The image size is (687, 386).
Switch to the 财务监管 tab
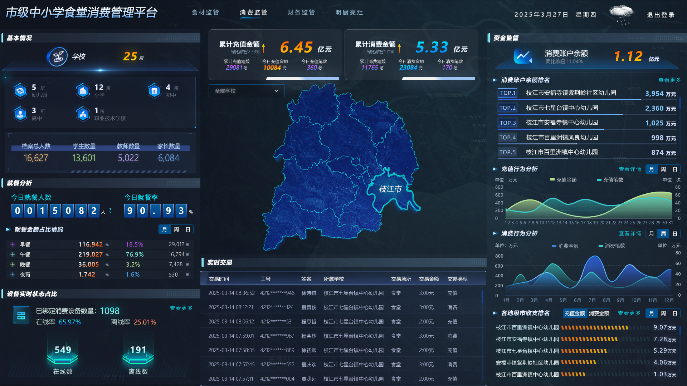301,12
